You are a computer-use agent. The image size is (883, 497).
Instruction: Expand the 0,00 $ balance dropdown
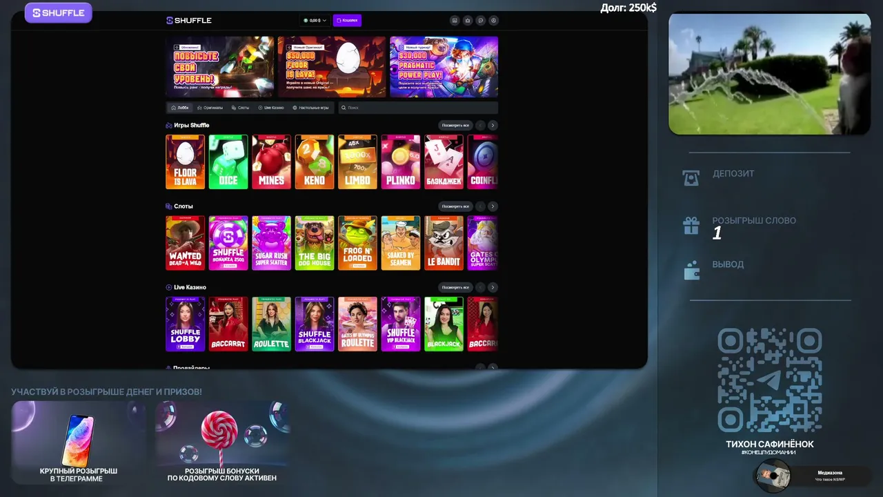(315, 21)
